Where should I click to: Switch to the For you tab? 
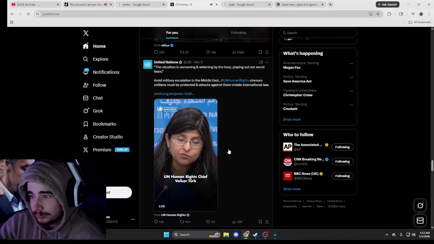[x=172, y=33]
